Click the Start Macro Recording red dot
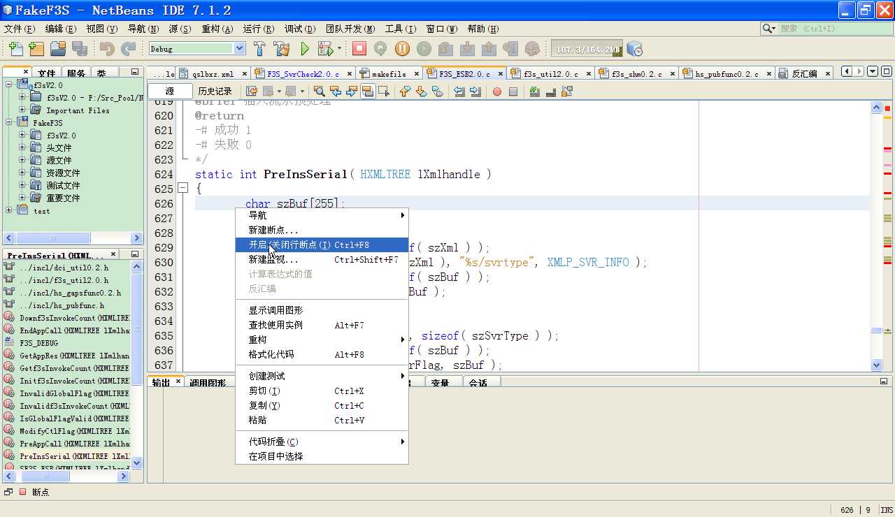This screenshot has height=517, width=895. tap(497, 92)
